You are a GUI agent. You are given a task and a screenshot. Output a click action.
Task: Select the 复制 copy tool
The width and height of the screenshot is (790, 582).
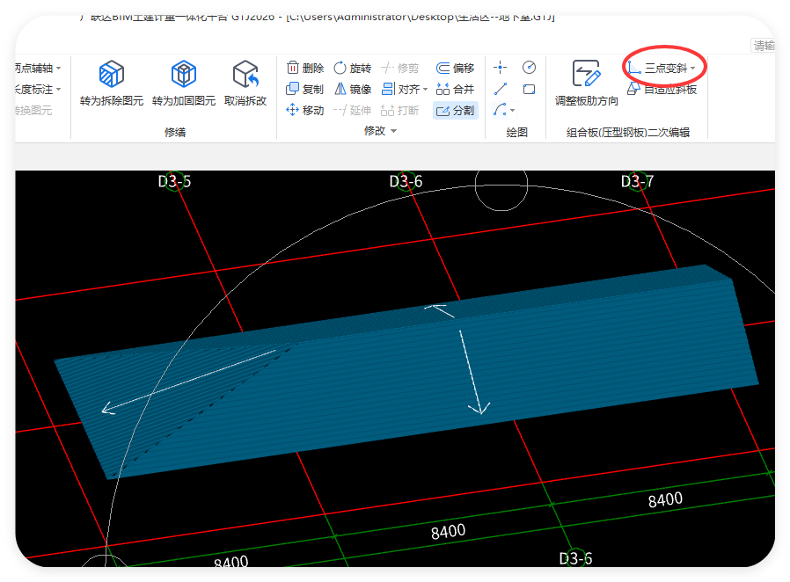[x=304, y=89]
